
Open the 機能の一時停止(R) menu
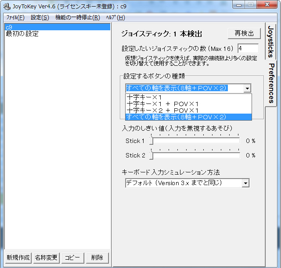point(77,18)
